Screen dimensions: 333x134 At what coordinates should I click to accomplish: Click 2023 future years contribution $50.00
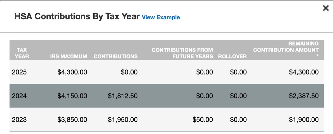coord(203,120)
